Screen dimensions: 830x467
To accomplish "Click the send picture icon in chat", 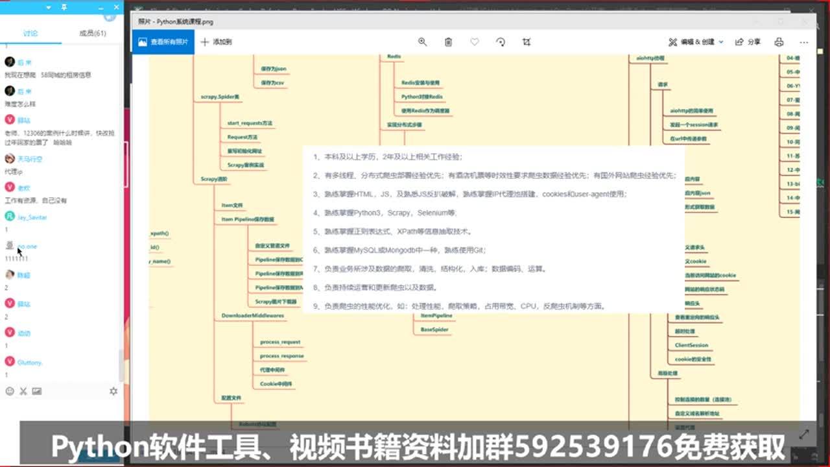I will pos(37,391).
